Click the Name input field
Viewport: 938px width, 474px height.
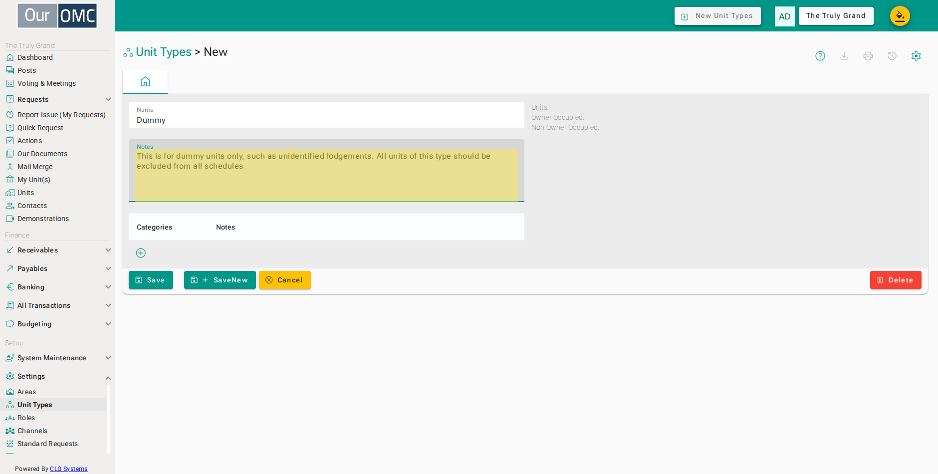coord(326,115)
